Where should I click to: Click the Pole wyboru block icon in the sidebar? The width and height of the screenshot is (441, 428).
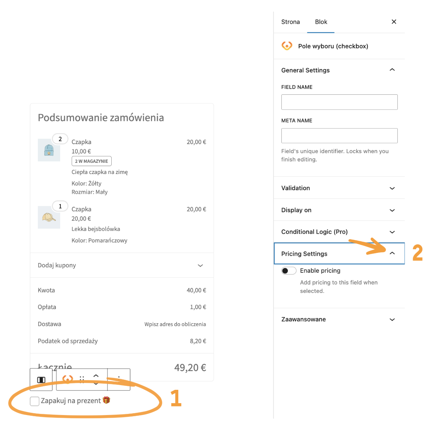[x=287, y=46]
